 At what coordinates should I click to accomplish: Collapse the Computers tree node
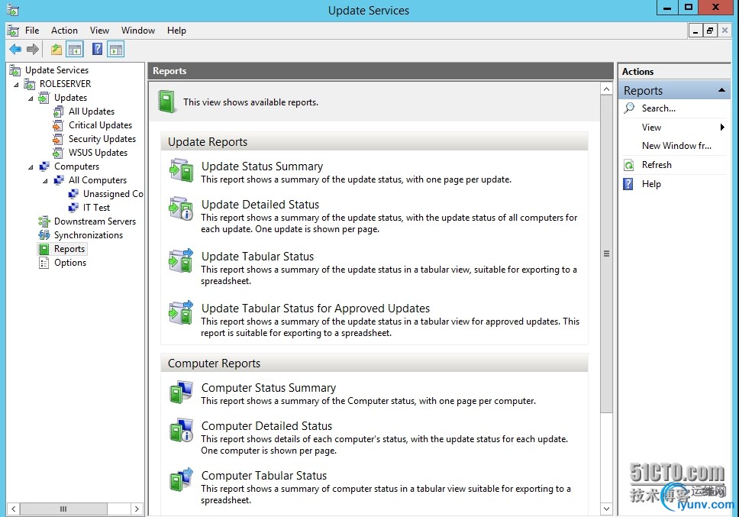click(x=31, y=167)
